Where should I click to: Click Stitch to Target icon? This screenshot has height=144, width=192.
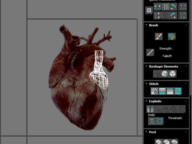click(154, 91)
